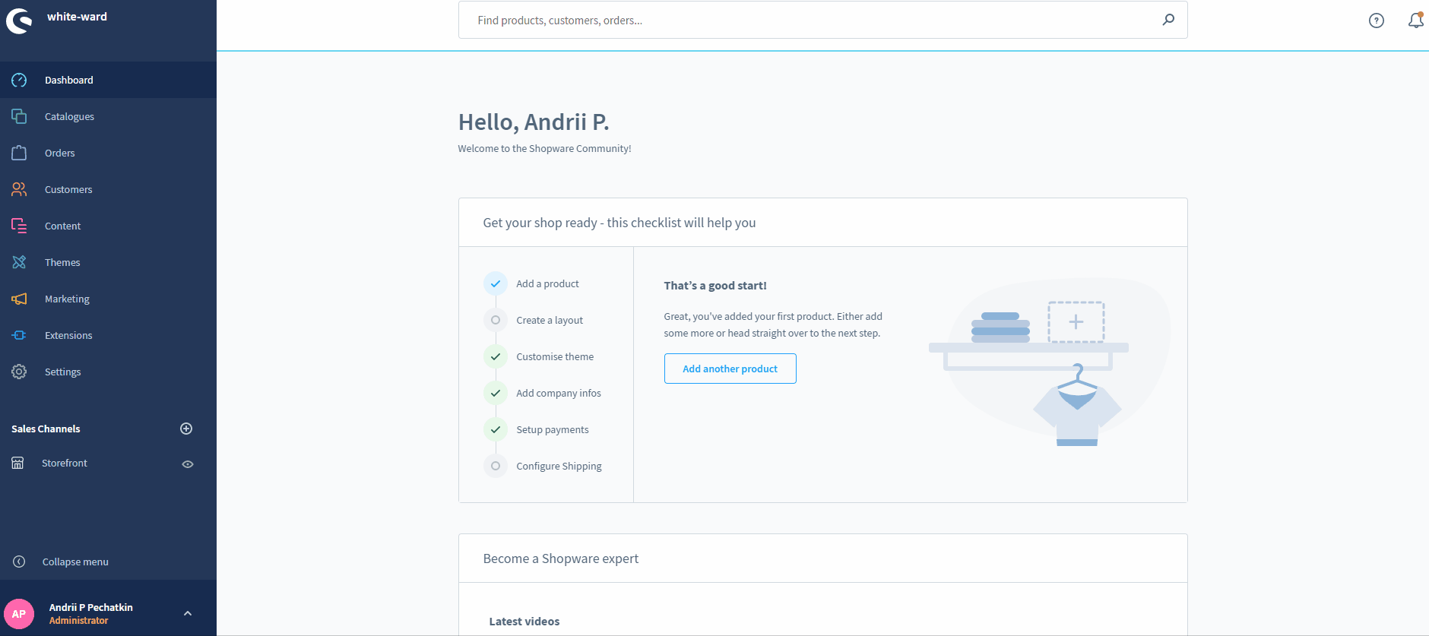Open the Extensions menu item
The width and height of the screenshot is (1429, 636).
pos(108,335)
